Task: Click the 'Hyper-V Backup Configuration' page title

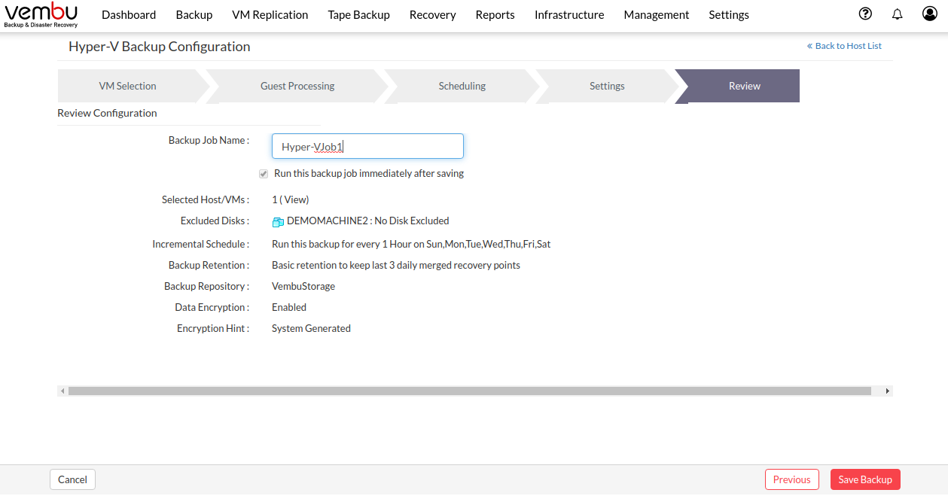Action: pos(160,47)
